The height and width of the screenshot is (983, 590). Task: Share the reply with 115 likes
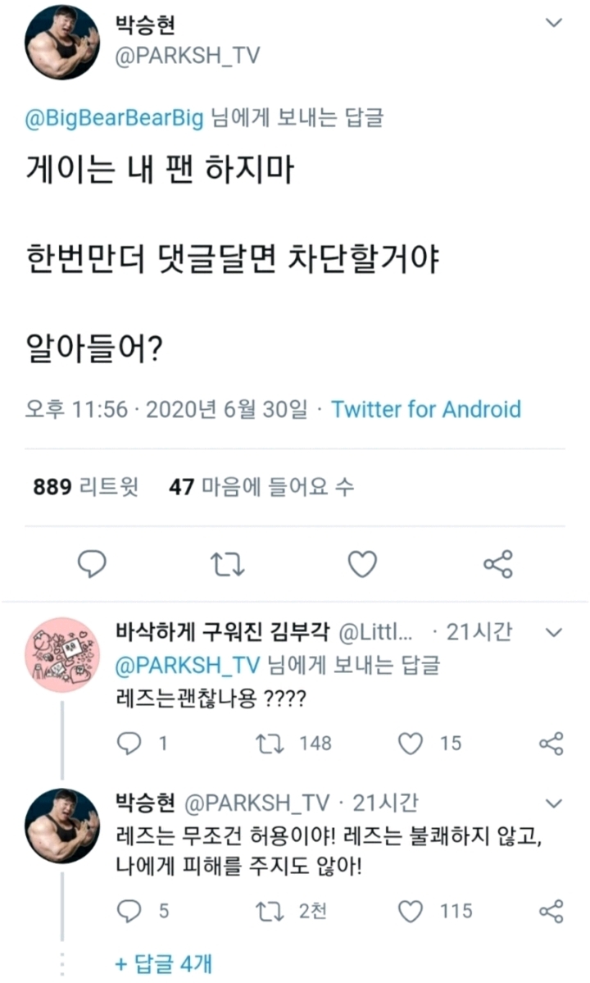tap(551, 911)
